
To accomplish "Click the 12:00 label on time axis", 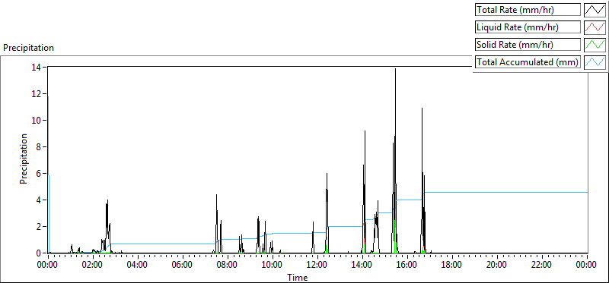I will pos(317,265).
